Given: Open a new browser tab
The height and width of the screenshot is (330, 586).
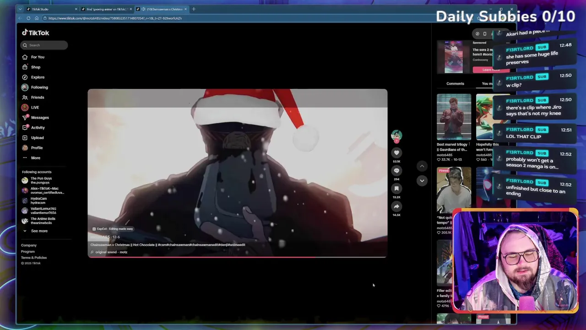Looking at the screenshot, I should (x=193, y=9).
